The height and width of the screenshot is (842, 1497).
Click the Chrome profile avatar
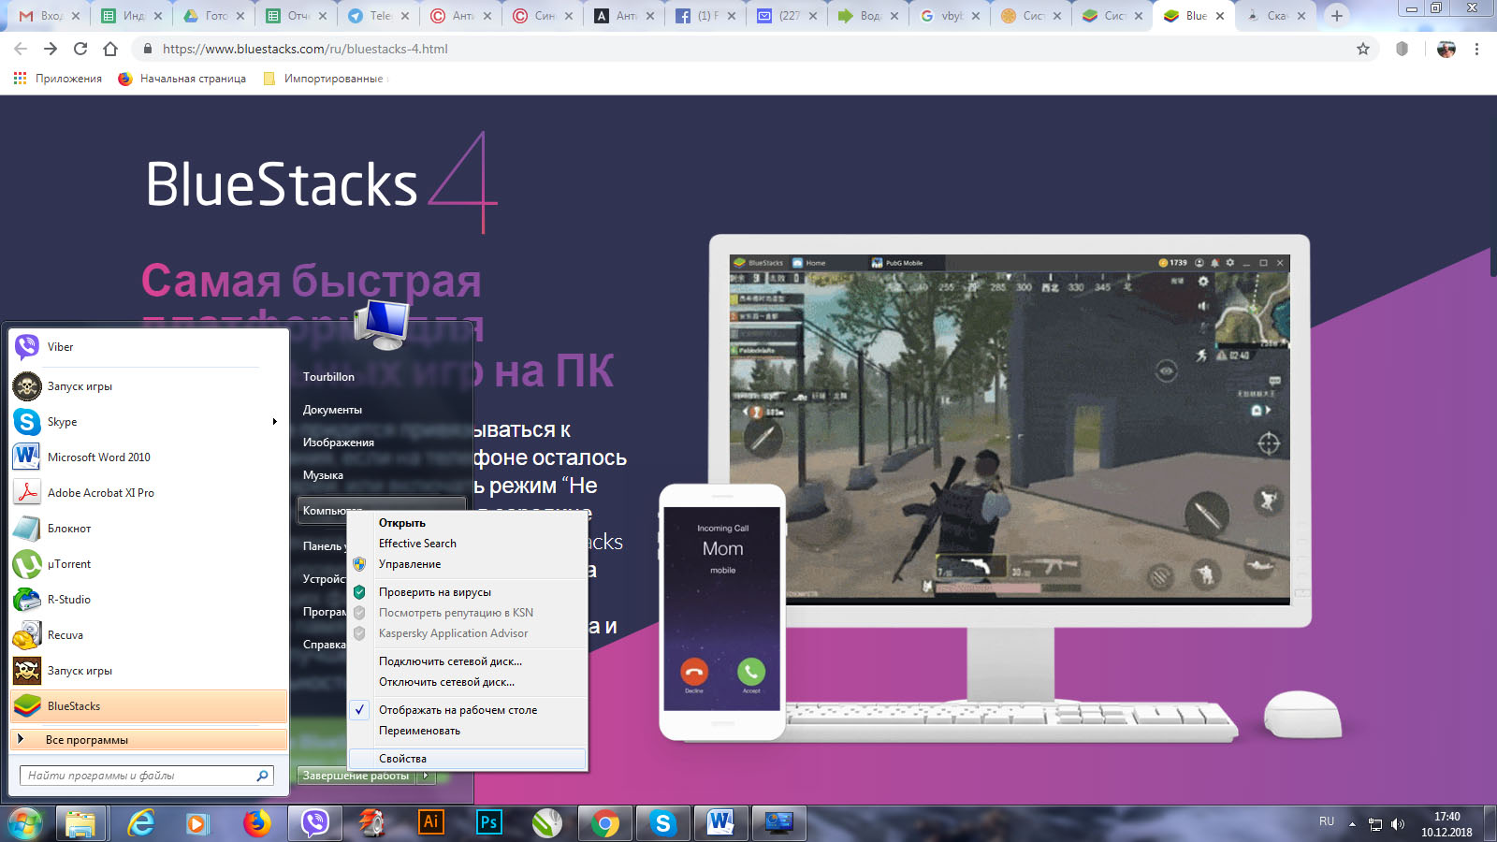click(x=1446, y=49)
